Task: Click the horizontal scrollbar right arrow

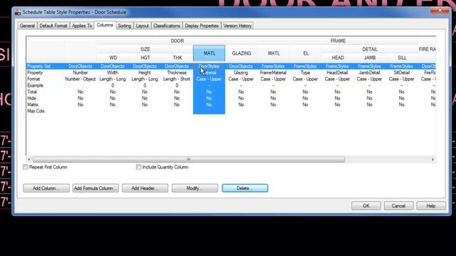Action: pyautogui.click(x=432, y=159)
